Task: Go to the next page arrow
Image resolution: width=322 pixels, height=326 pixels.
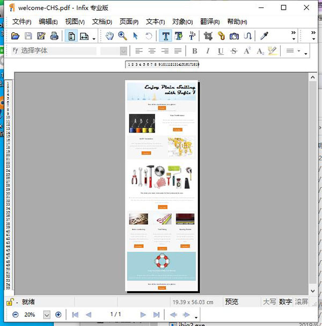Action: click(143, 314)
